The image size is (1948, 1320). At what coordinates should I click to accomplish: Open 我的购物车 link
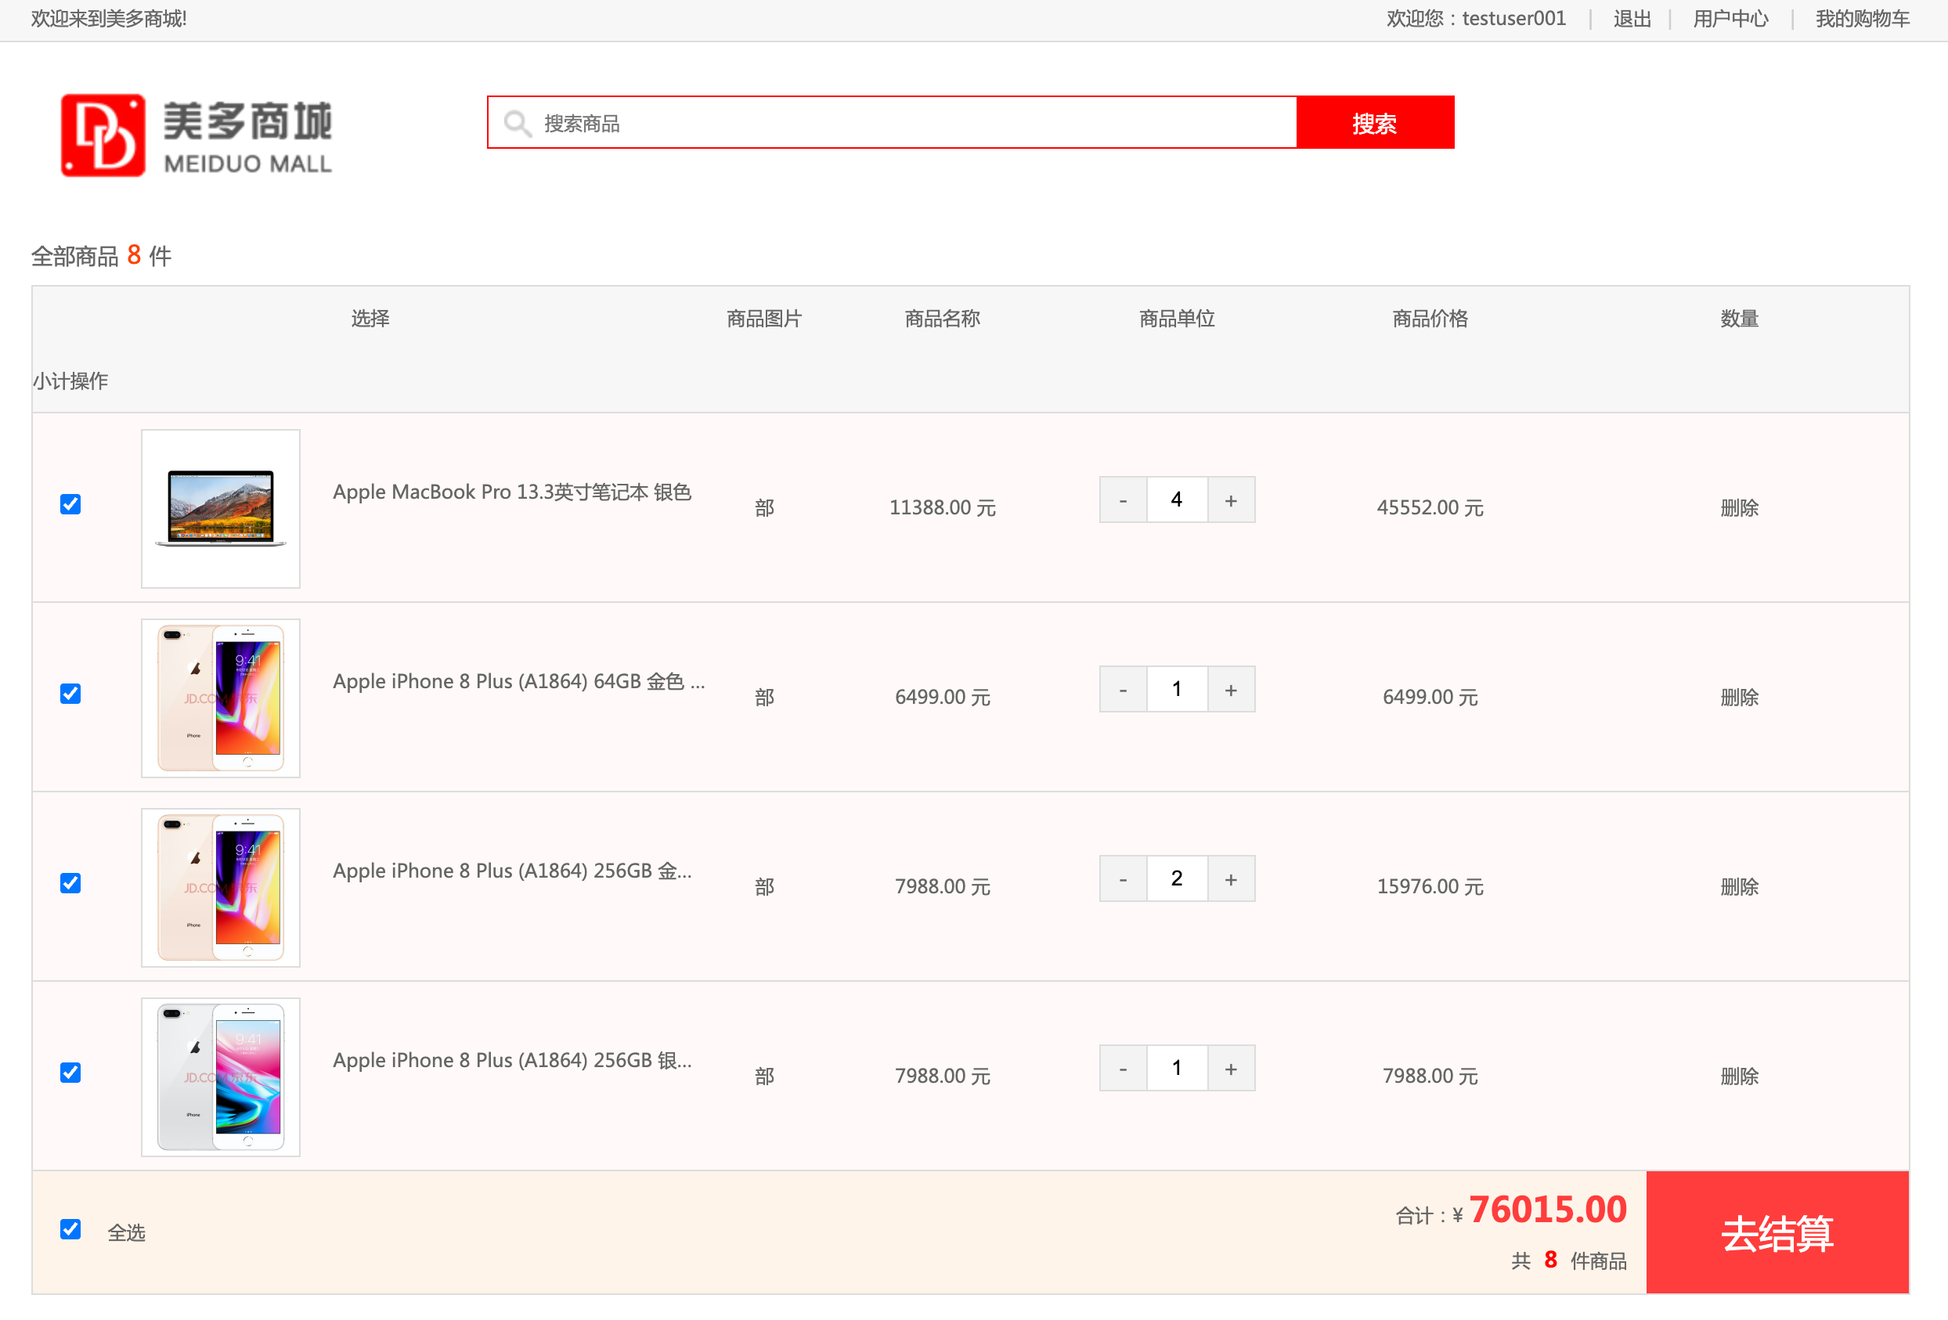tap(1863, 19)
